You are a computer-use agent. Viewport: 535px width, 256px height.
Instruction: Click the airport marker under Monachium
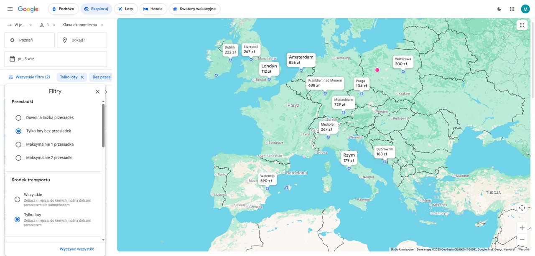pos(344,112)
